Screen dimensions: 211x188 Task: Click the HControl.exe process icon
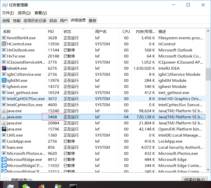tap(4, 44)
